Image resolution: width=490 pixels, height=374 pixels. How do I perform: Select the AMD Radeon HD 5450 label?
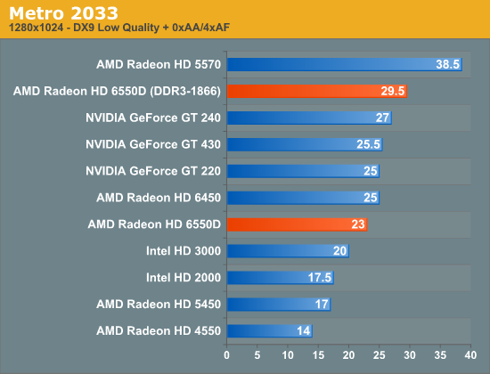[159, 304]
